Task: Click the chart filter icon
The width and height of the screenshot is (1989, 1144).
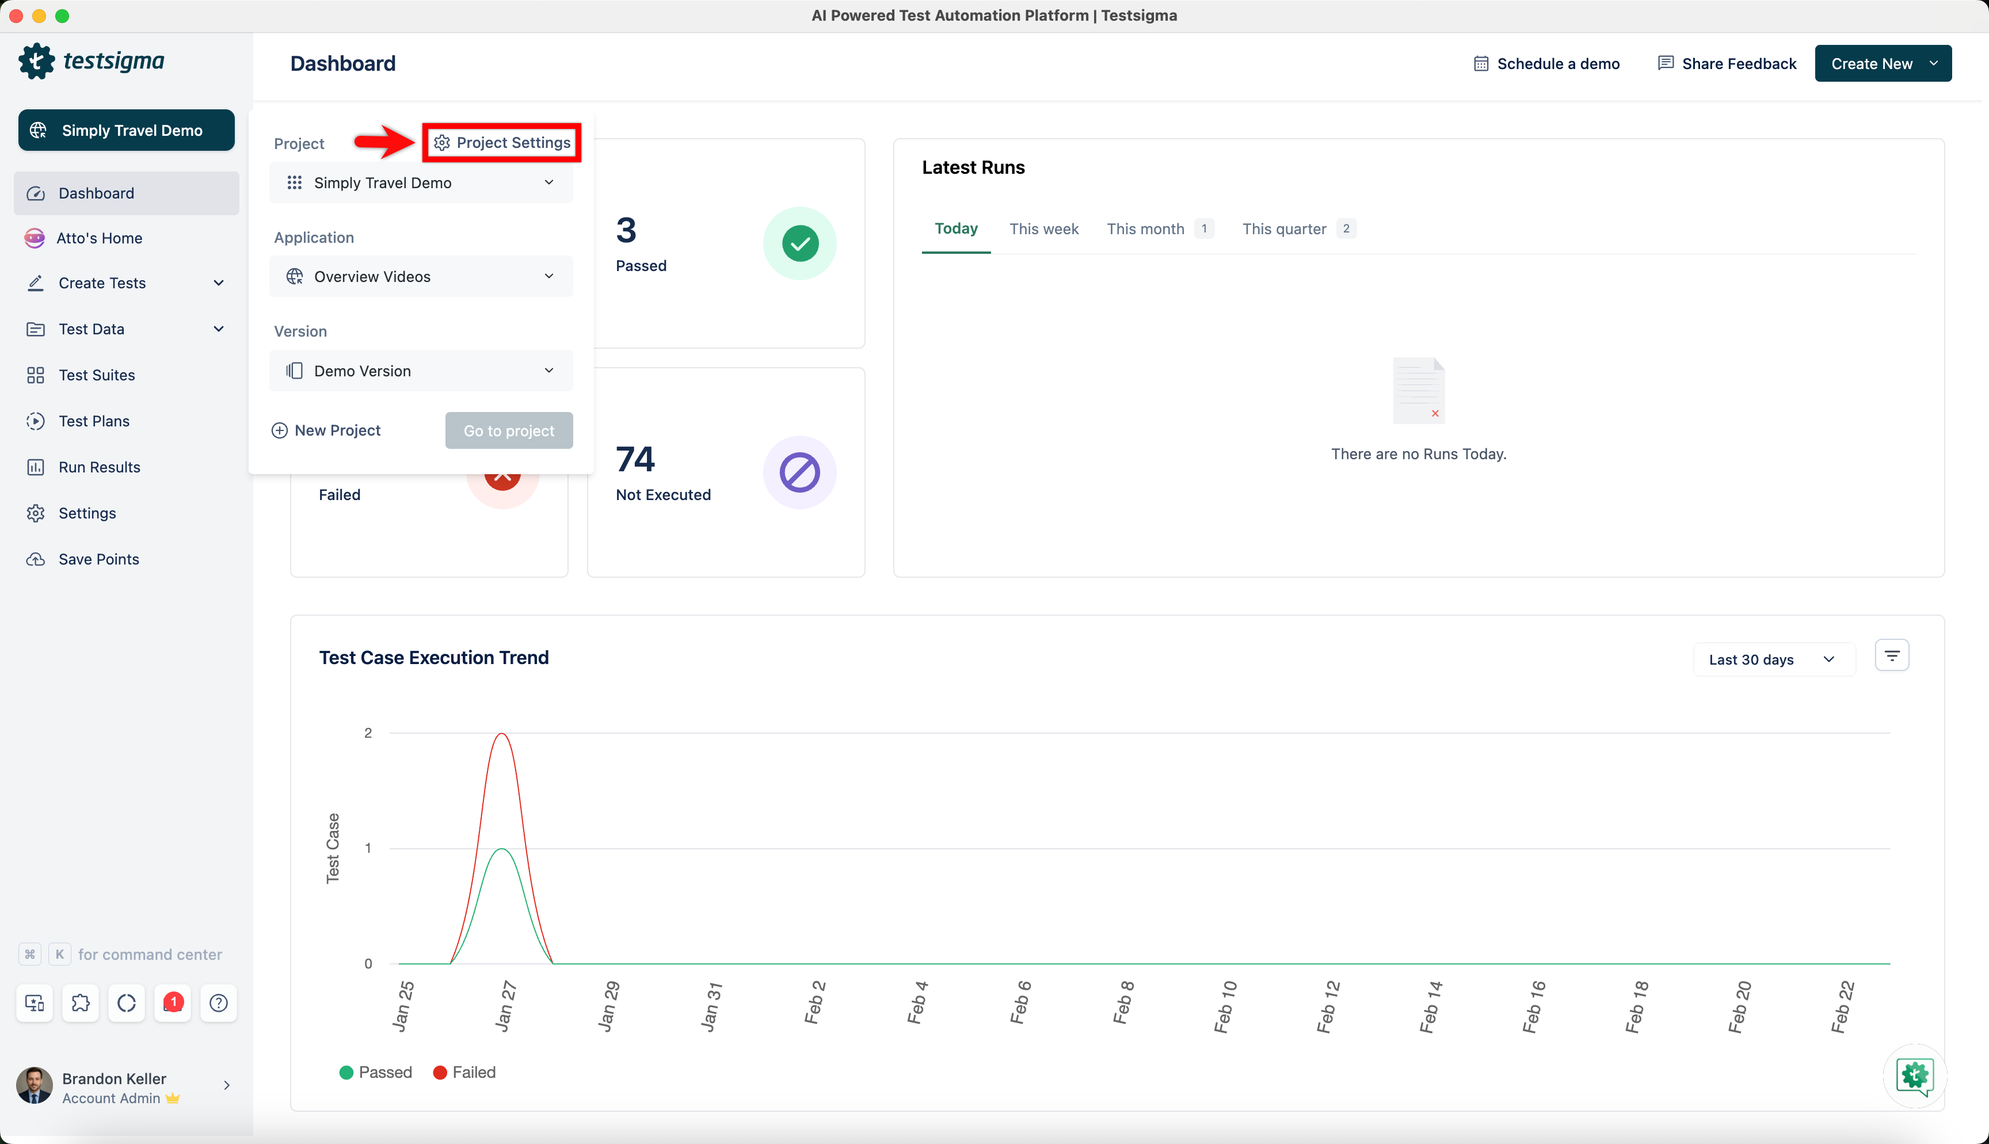Action: coord(1892,656)
